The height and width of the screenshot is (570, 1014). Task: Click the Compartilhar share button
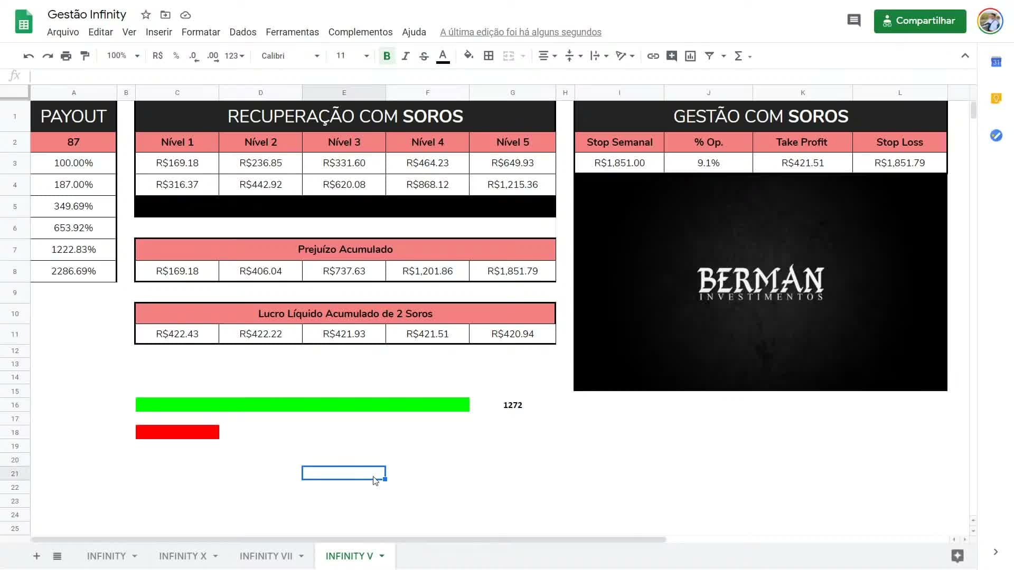919,21
